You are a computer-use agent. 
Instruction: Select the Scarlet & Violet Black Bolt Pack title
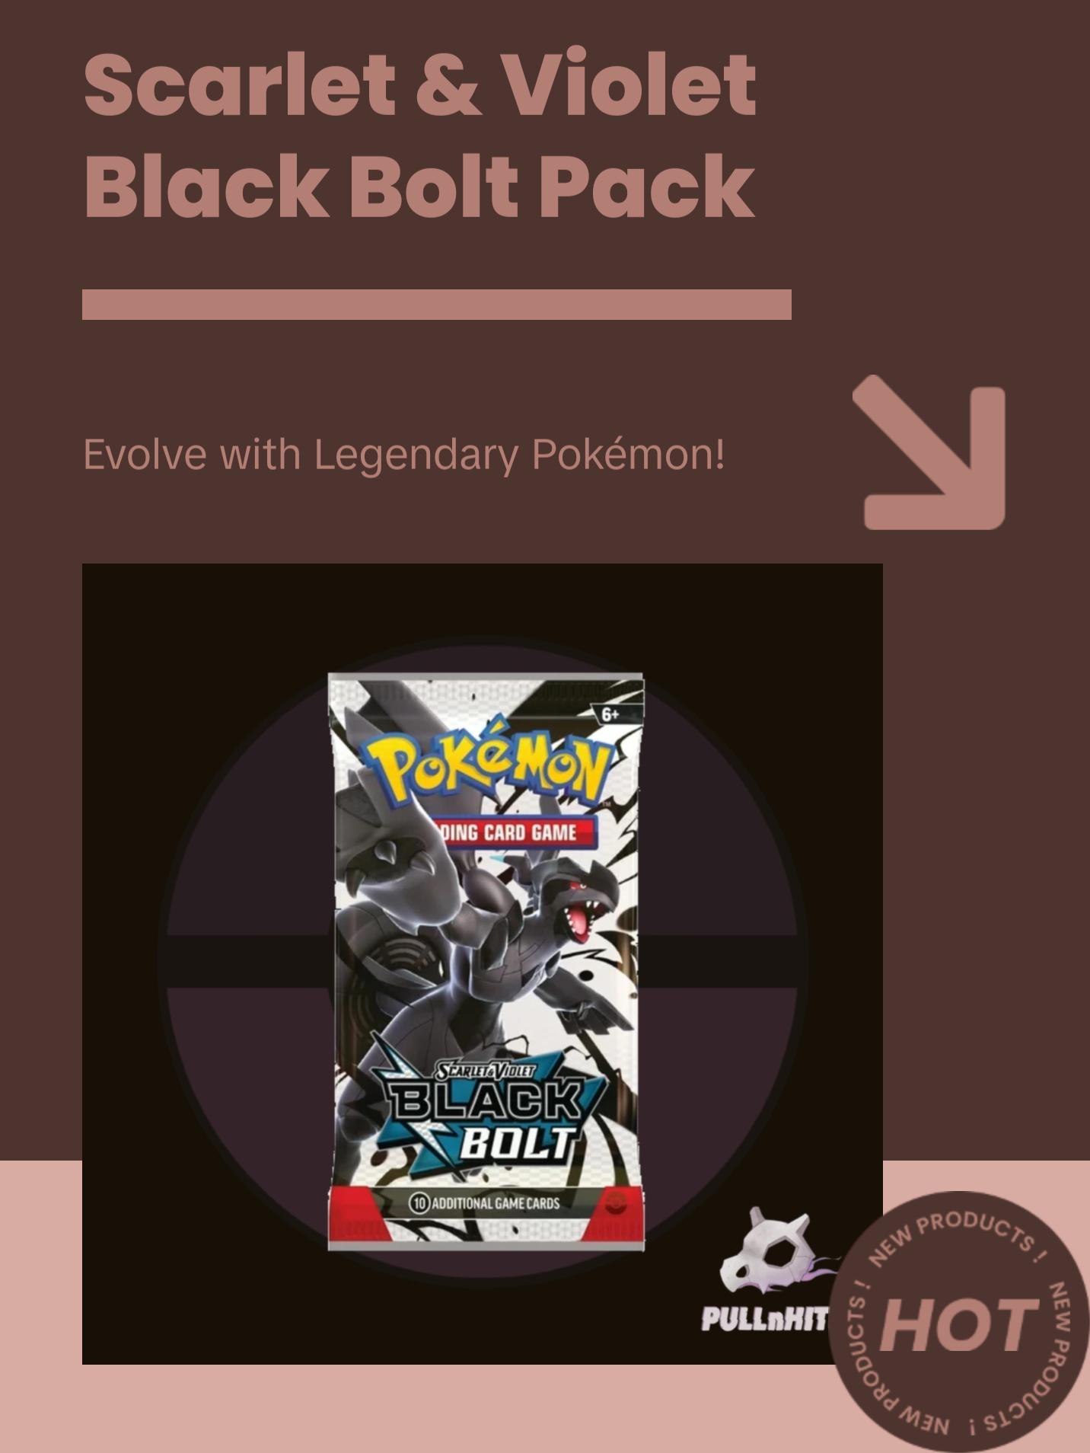pos(419,135)
